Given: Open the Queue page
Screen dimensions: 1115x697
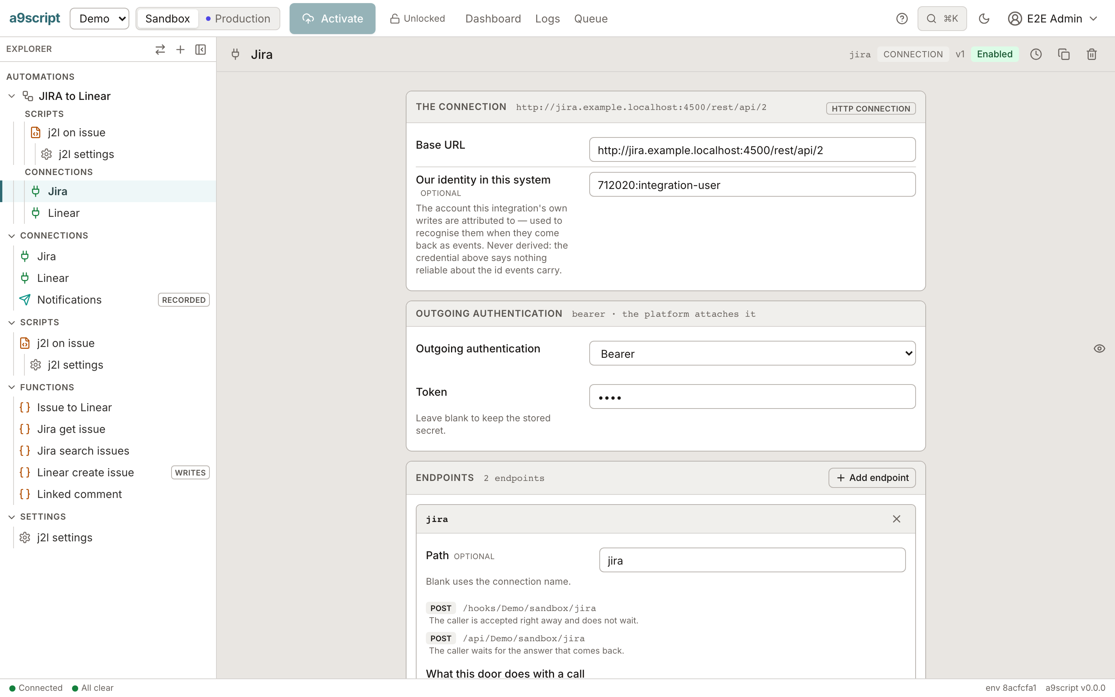Looking at the screenshot, I should coord(591,19).
